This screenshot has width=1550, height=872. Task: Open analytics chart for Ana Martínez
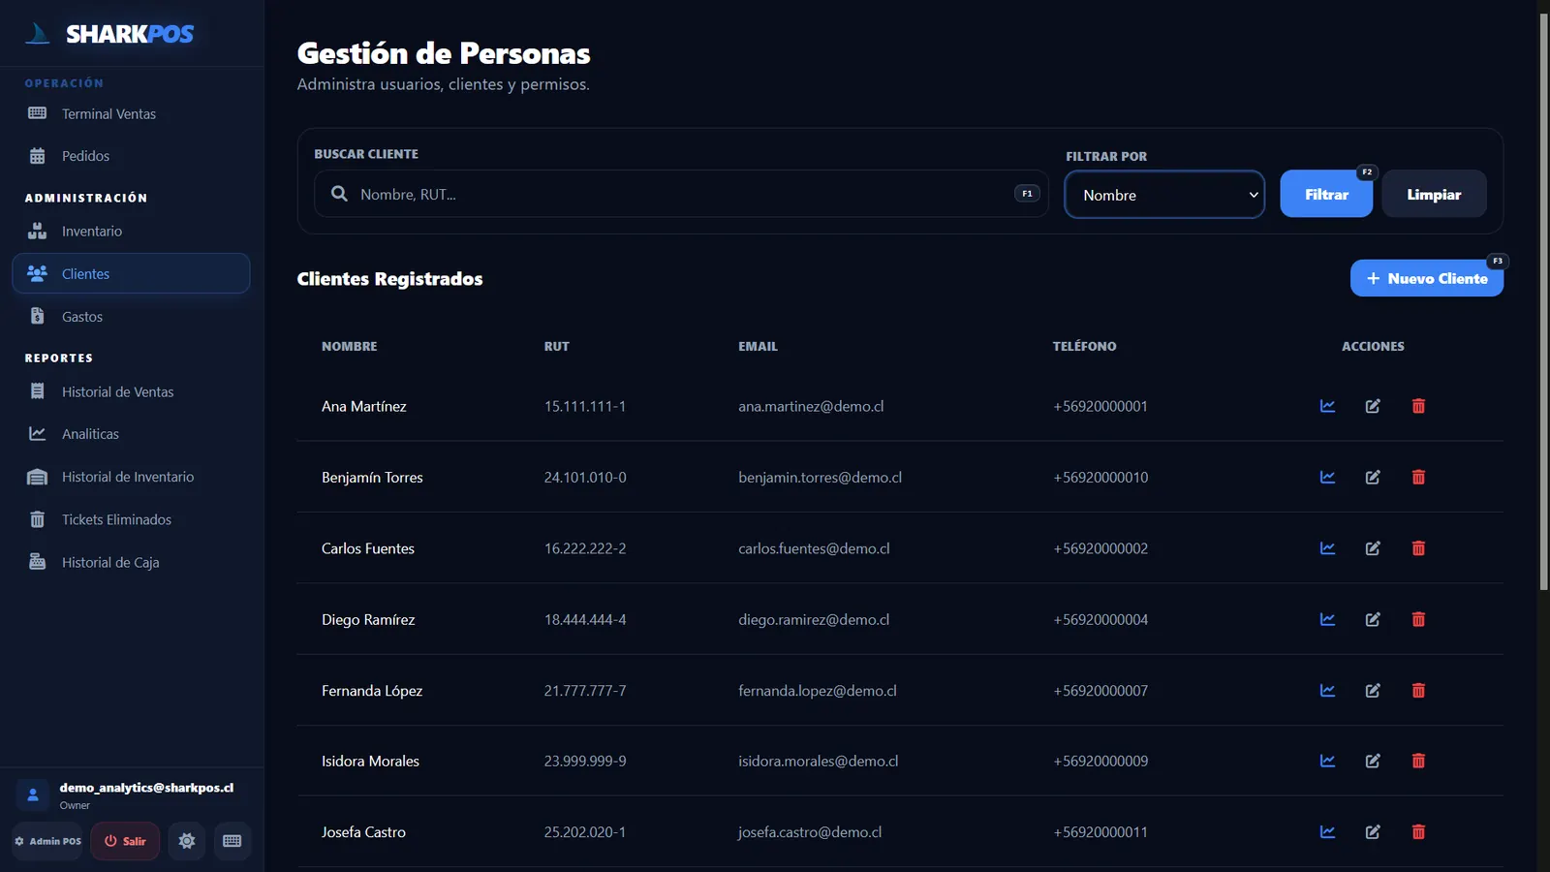1327,406
